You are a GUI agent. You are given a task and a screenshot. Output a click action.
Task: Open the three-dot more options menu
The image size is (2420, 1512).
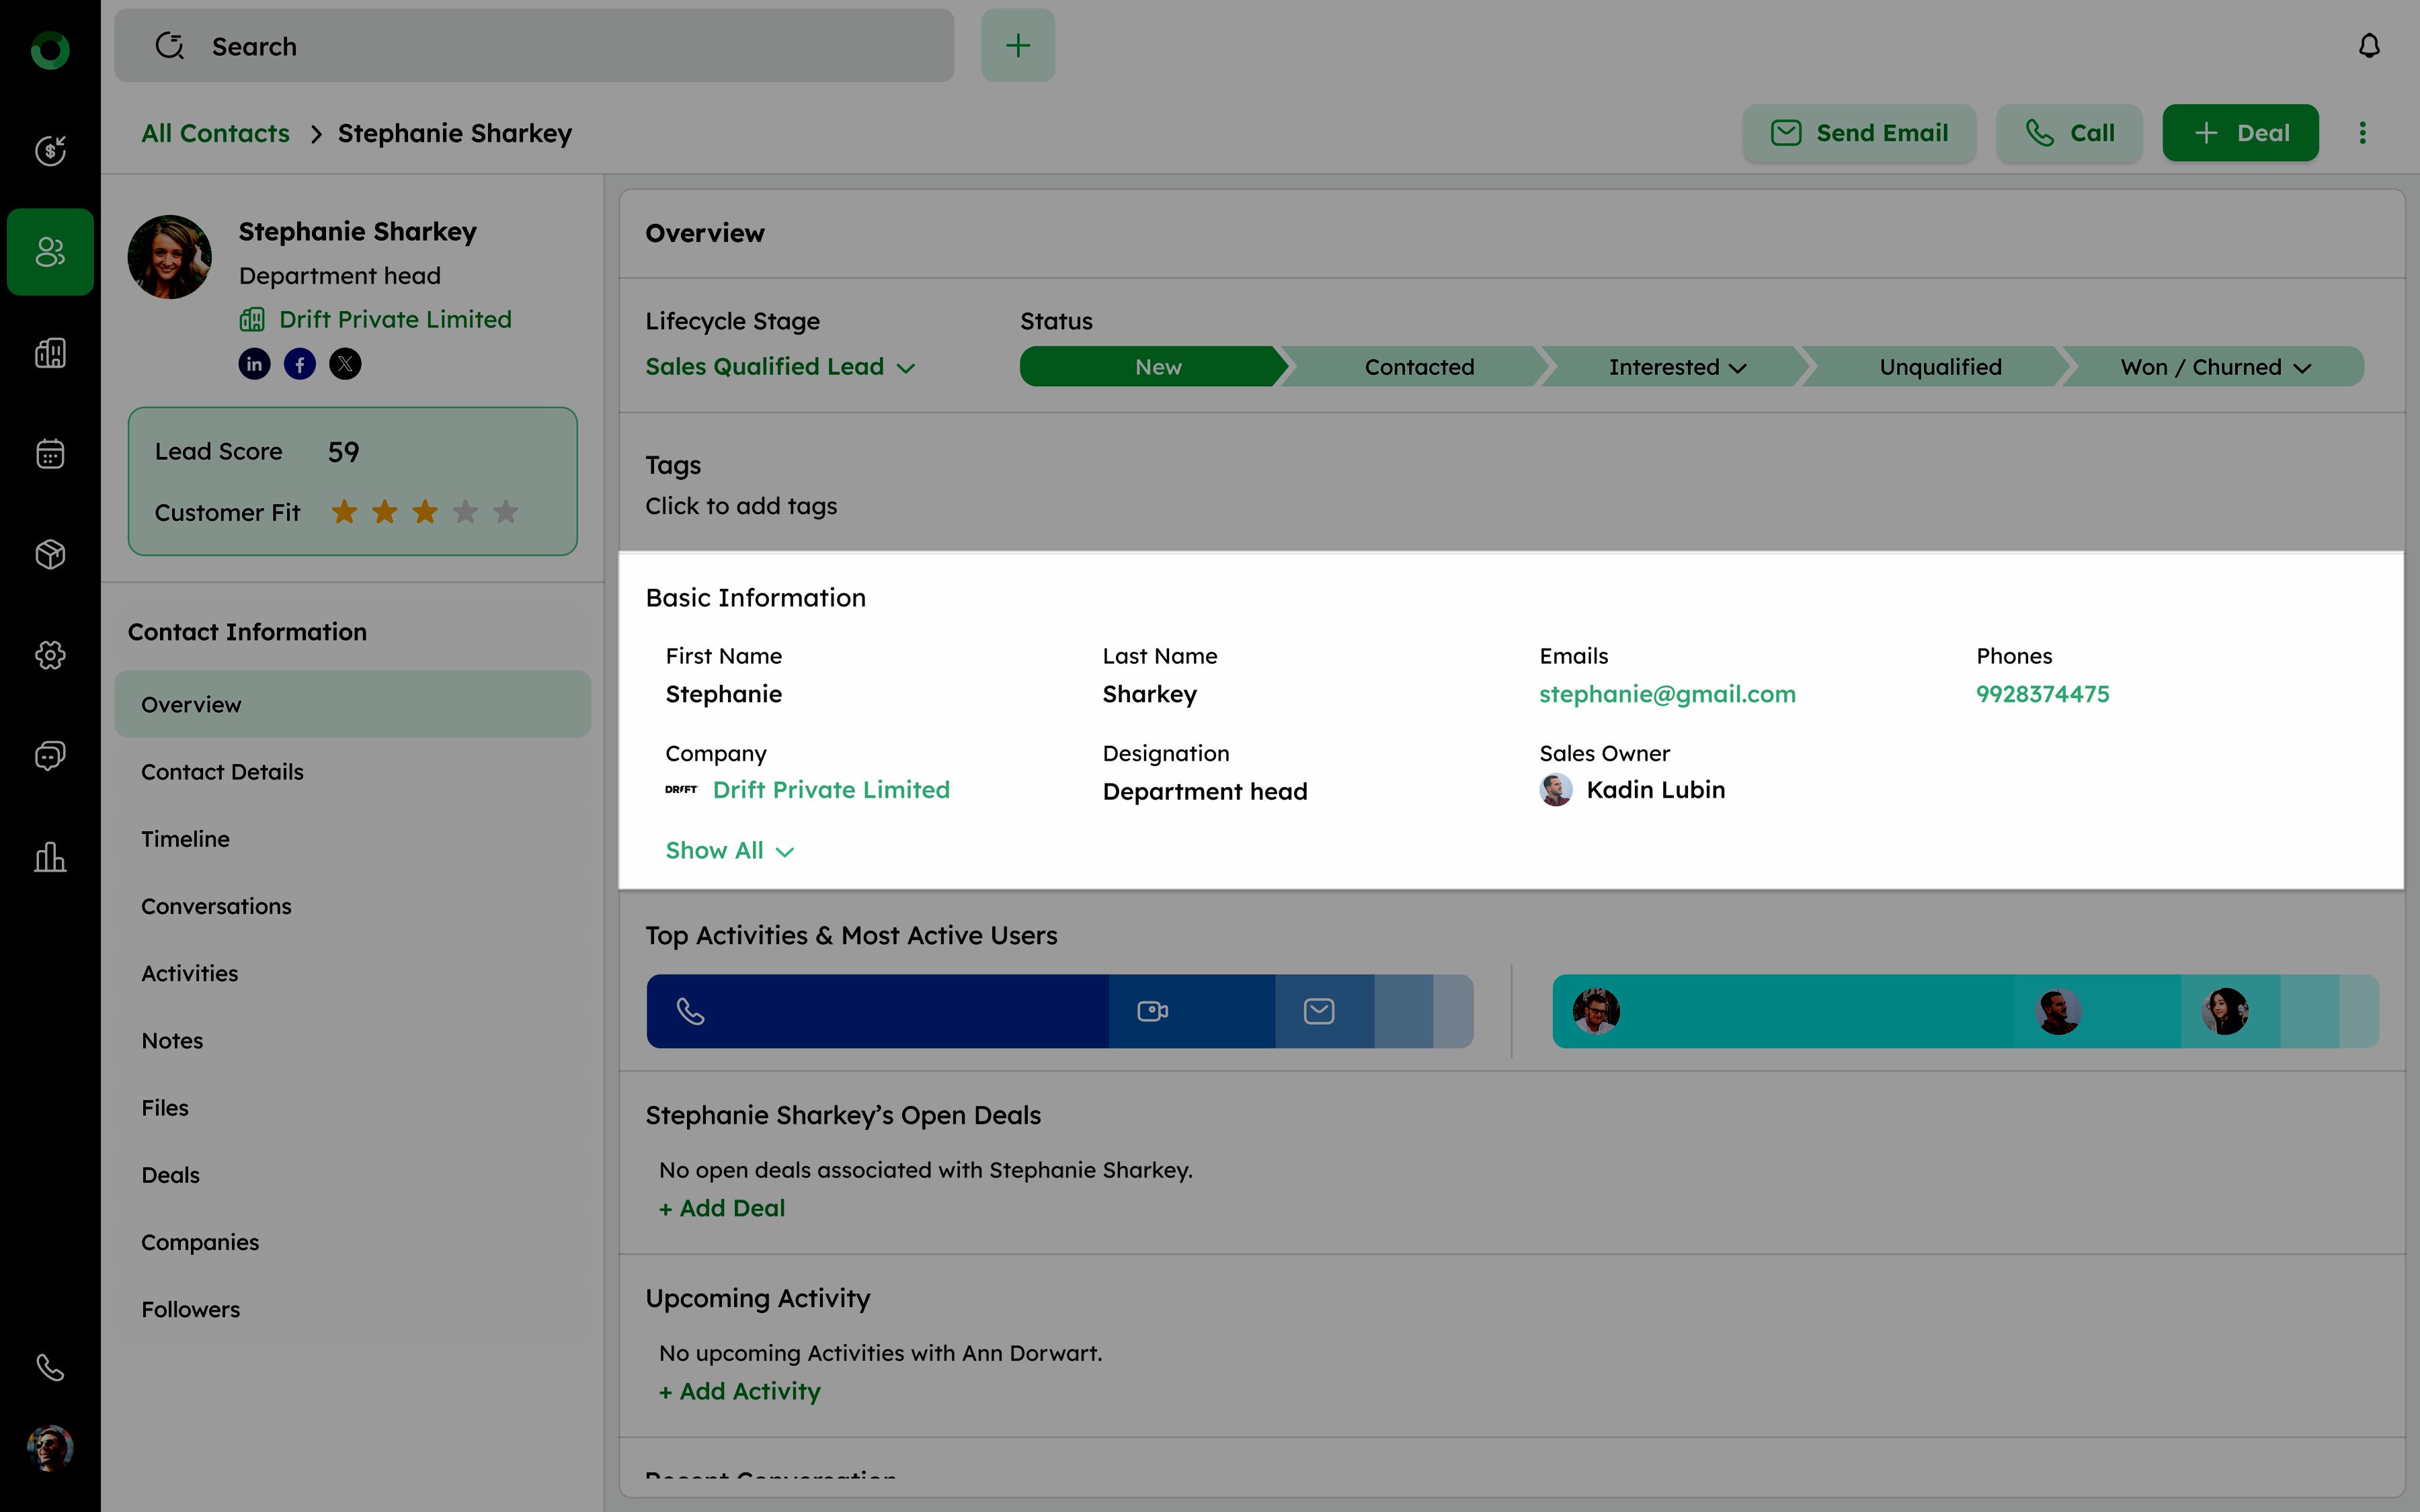(2363, 133)
